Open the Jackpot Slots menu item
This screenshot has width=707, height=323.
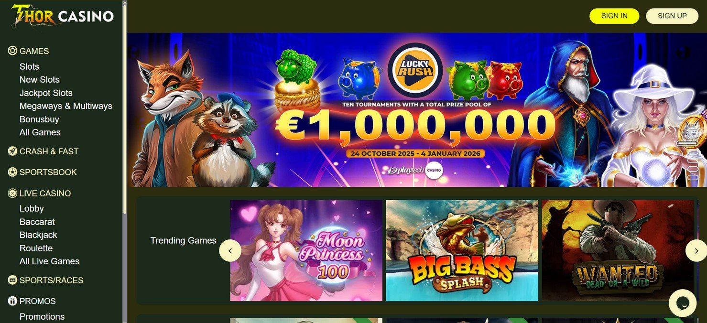[x=46, y=93]
